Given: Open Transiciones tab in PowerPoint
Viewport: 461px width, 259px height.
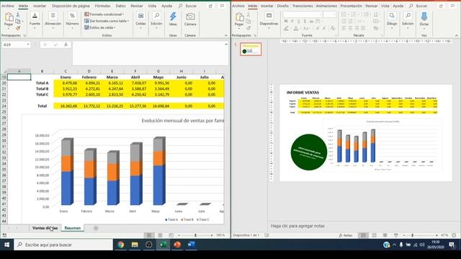Looking at the screenshot, I should tap(303, 6).
